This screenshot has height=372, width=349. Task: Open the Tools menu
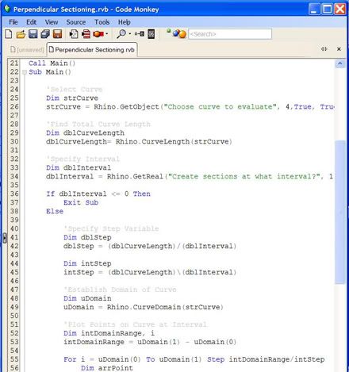click(102, 22)
